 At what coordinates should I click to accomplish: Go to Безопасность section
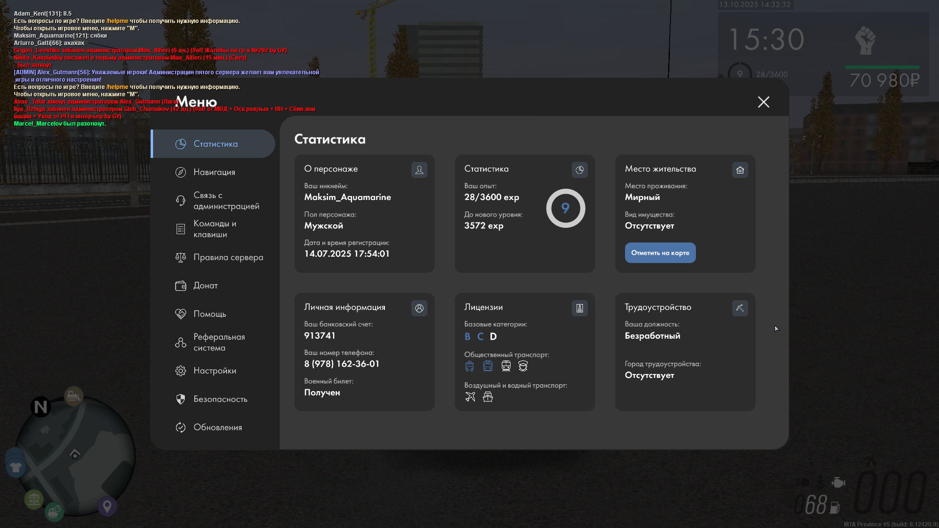tap(220, 399)
